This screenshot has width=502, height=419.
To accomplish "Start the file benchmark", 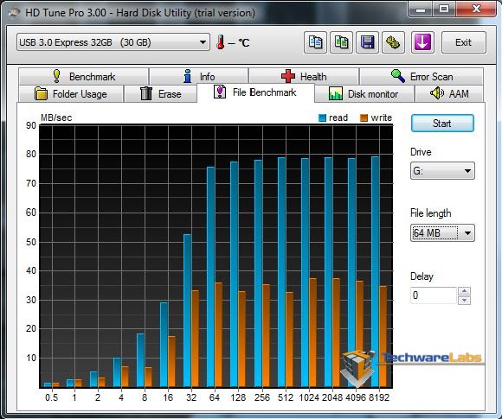I will [x=442, y=124].
